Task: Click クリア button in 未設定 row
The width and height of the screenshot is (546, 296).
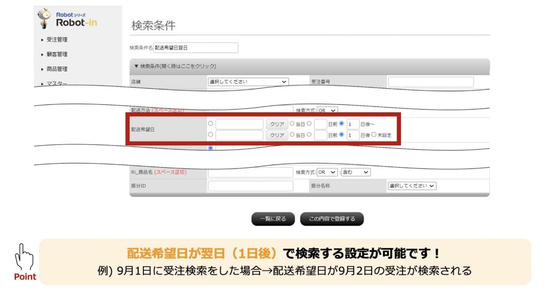Action: (x=277, y=135)
